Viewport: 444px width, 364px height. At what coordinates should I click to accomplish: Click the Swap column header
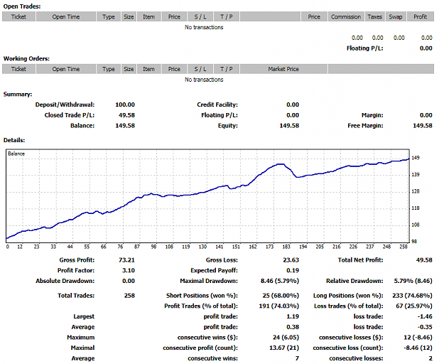click(x=396, y=17)
